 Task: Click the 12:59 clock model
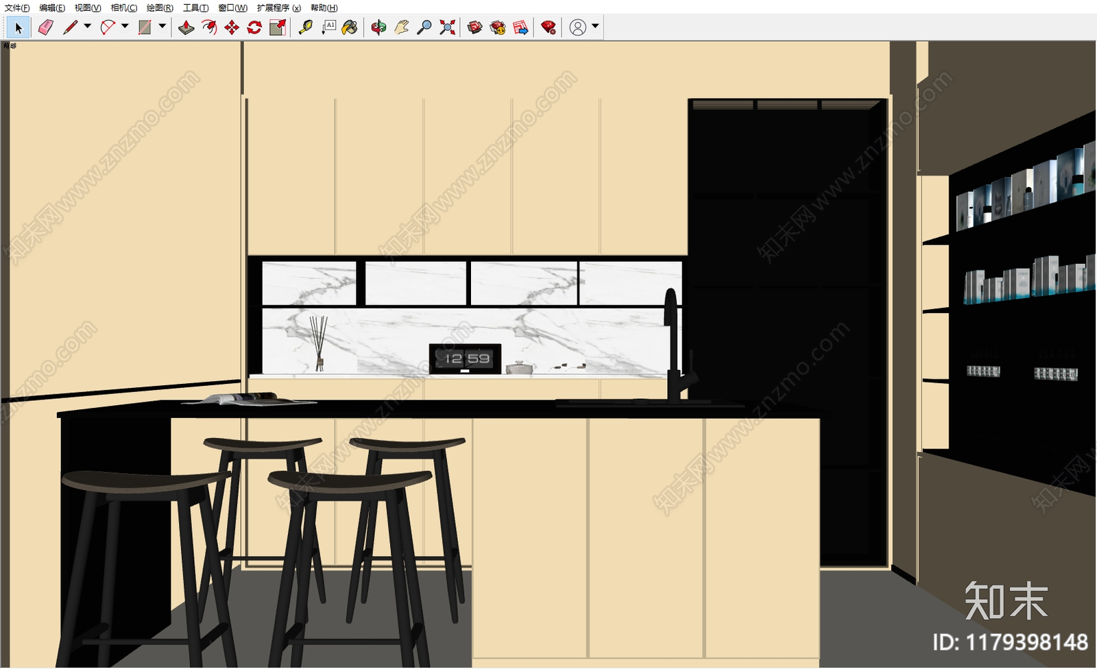click(465, 358)
